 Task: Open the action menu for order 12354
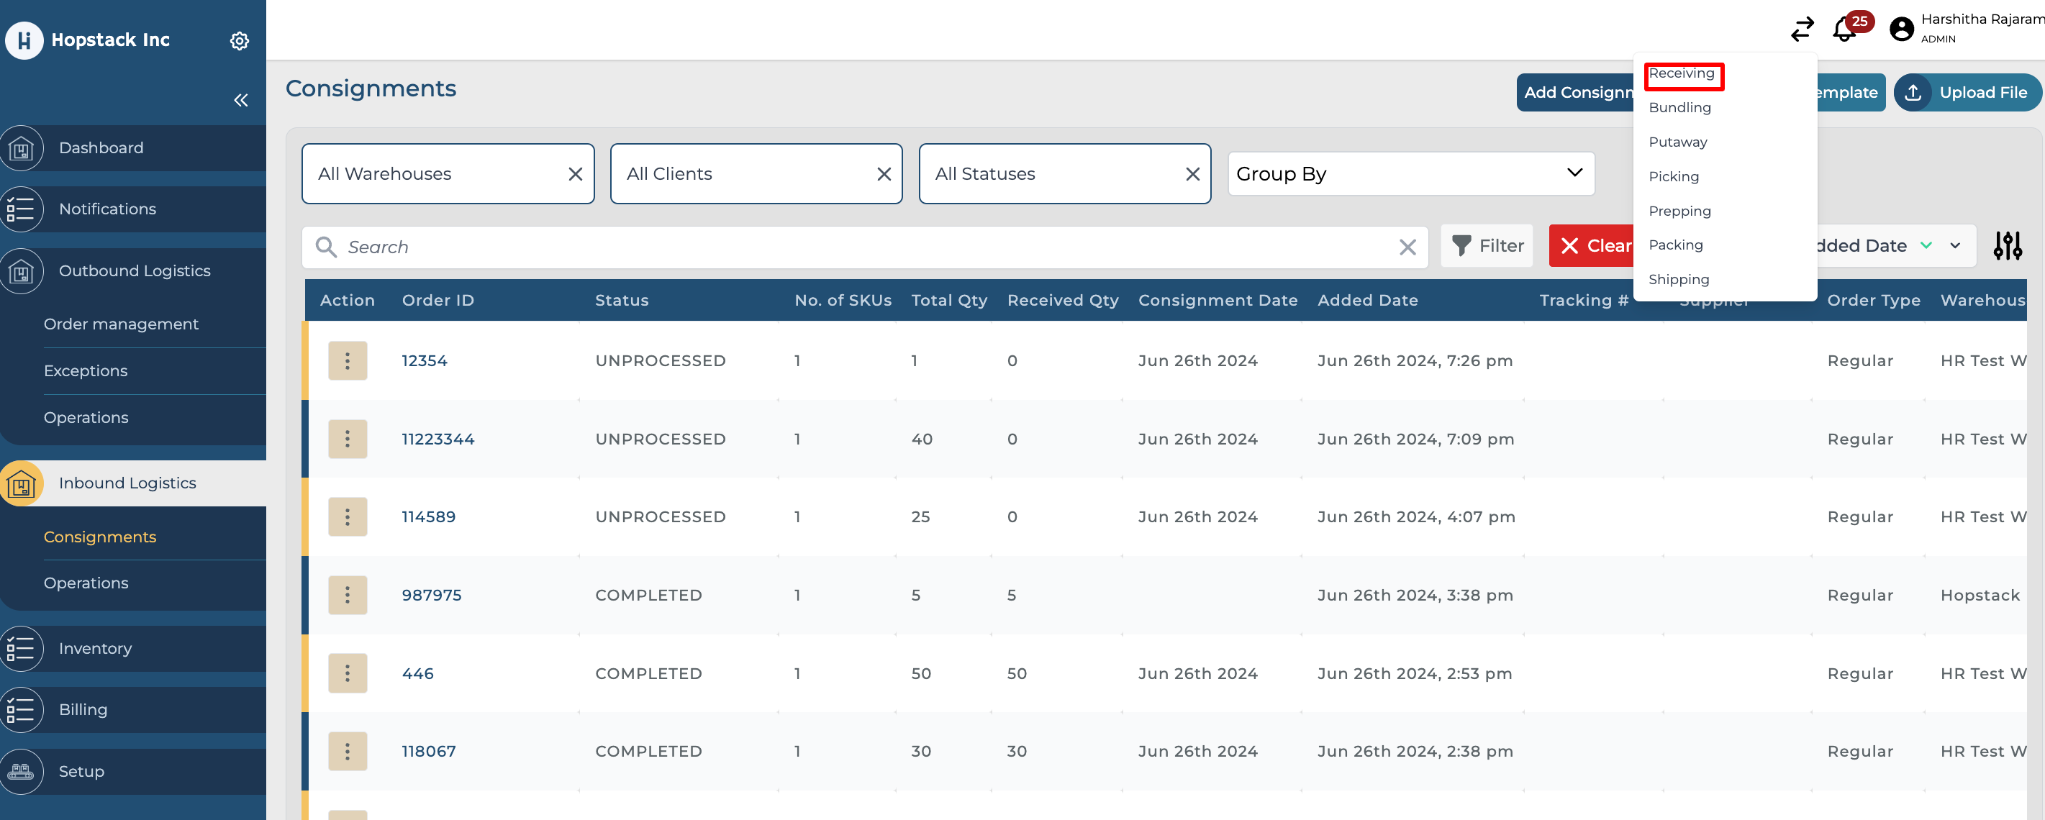coord(347,361)
